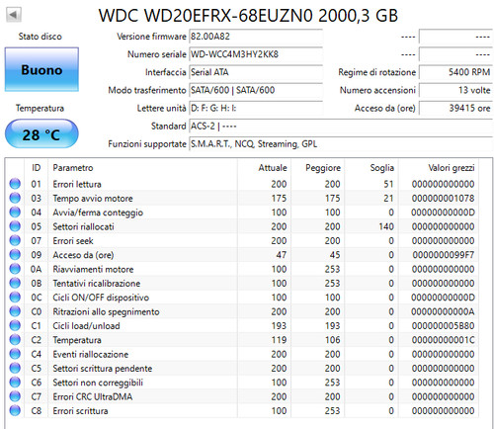Select the Acceso da (ore) table row
The width and height of the screenshot is (494, 429).
[x=242, y=255]
